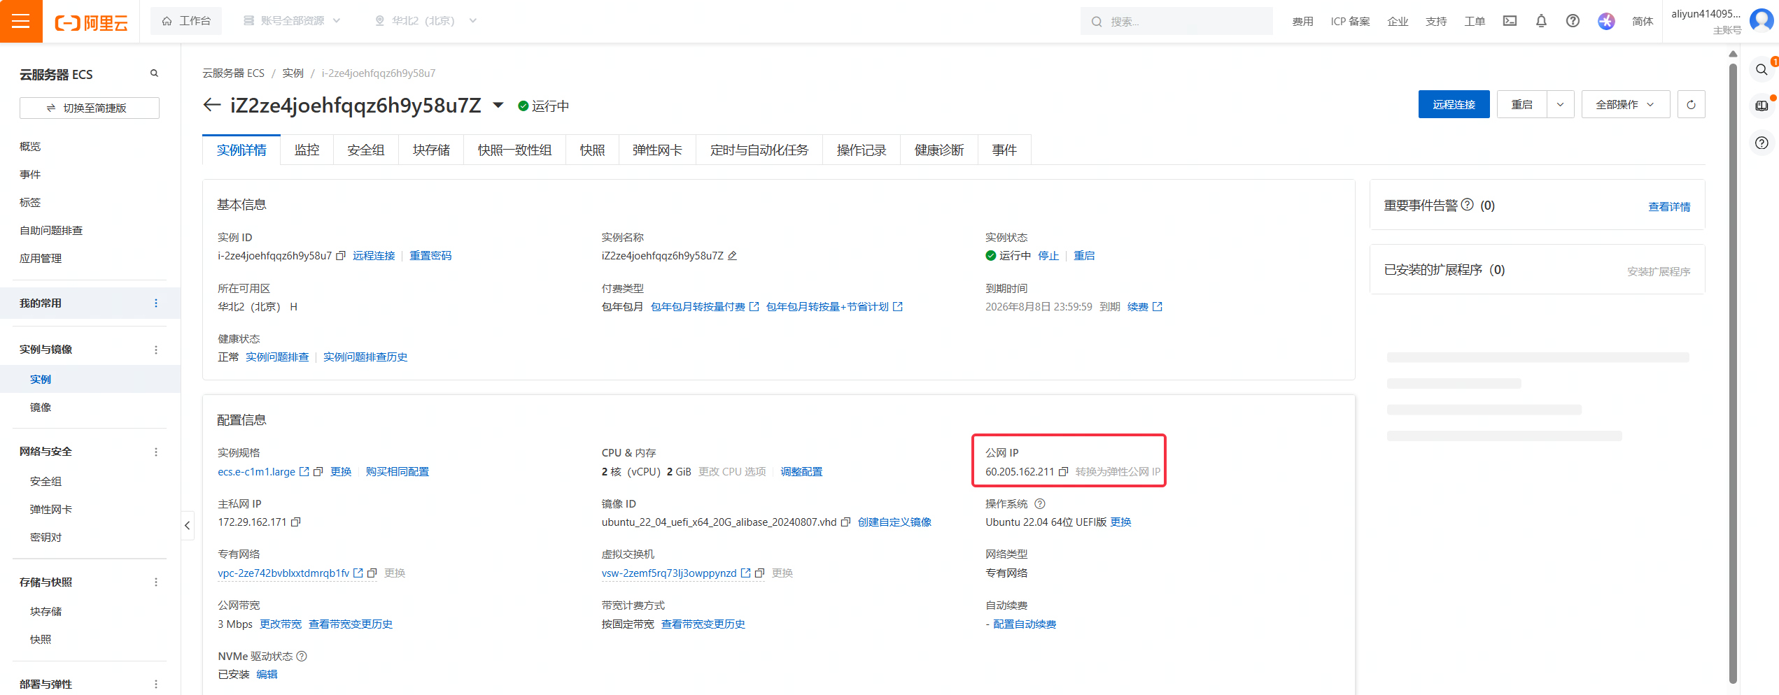Open right-side search tool icon

point(1762,70)
